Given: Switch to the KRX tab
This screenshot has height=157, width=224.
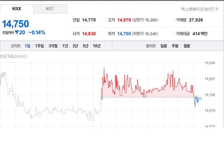Looking at the screenshot, I should [x=17, y=9].
